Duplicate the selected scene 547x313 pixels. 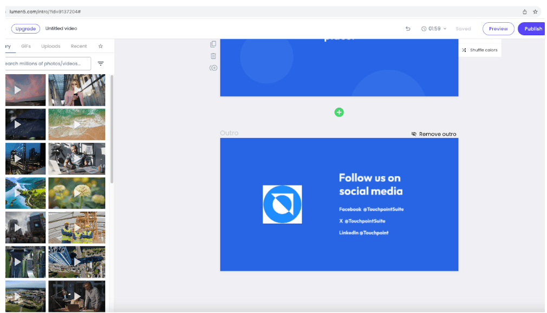click(212, 44)
